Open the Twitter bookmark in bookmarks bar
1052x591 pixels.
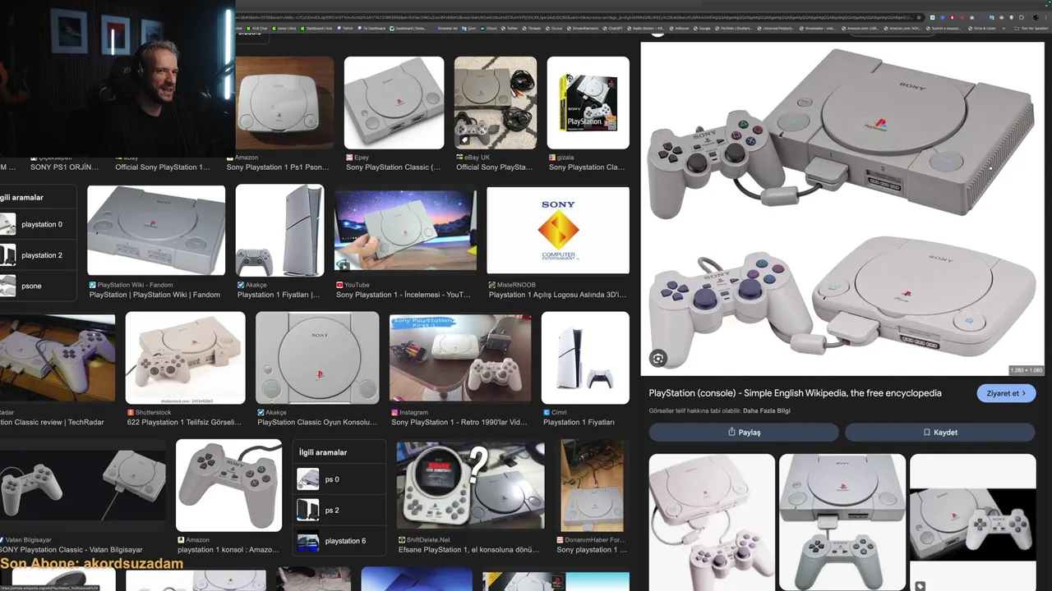[510, 28]
